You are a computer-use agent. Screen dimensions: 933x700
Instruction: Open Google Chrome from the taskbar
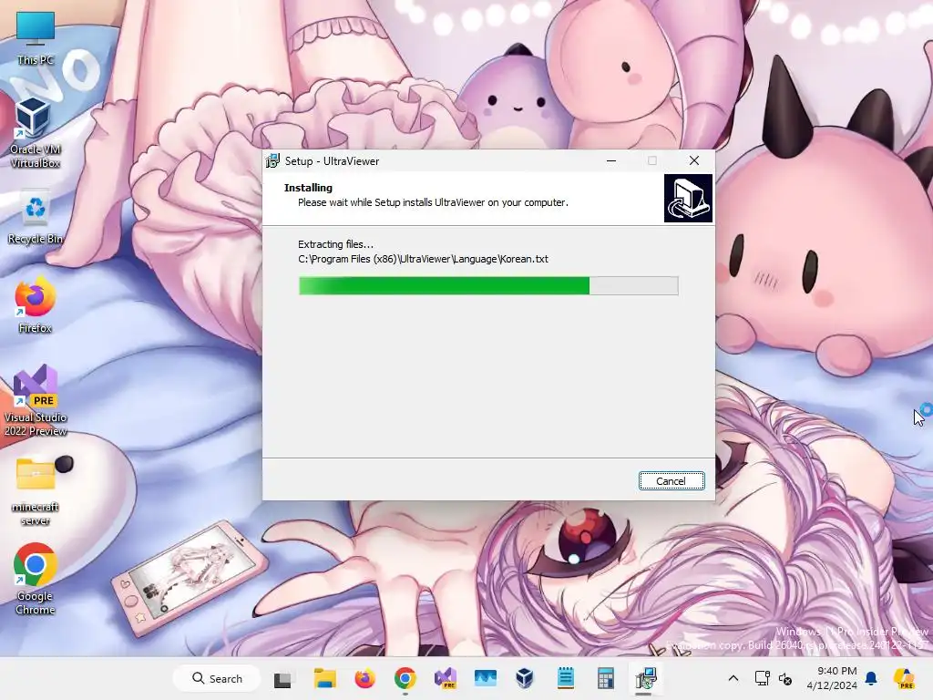point(405,678)
